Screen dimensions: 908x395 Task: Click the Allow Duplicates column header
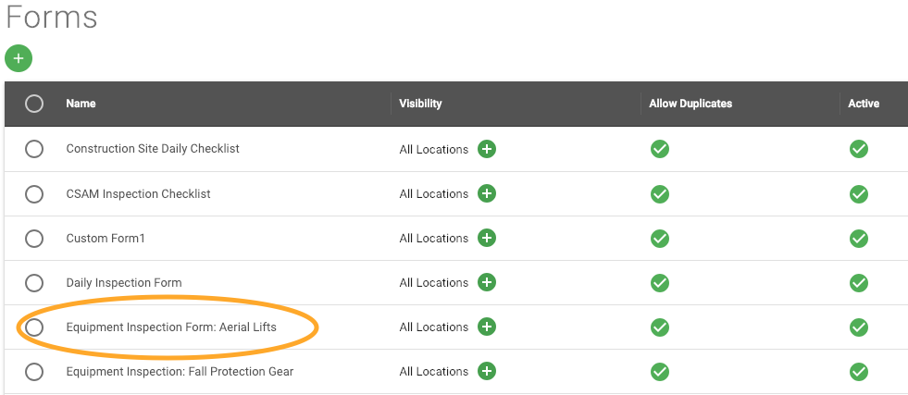point(690,104)
